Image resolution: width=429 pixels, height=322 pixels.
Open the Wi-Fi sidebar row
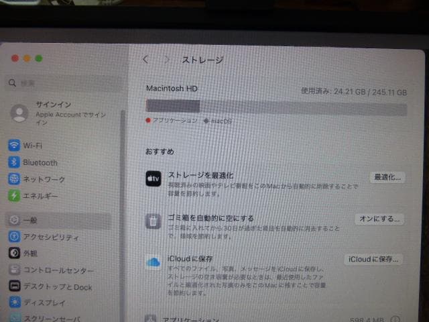[59, 146]
